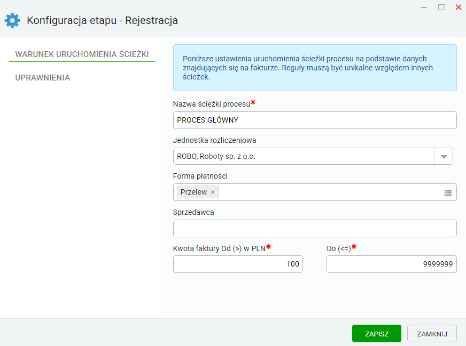Click the window title Konfiguracja etapu - Rejestracja
The width and height of the screenshot is (466, 346).
(102, 20)
